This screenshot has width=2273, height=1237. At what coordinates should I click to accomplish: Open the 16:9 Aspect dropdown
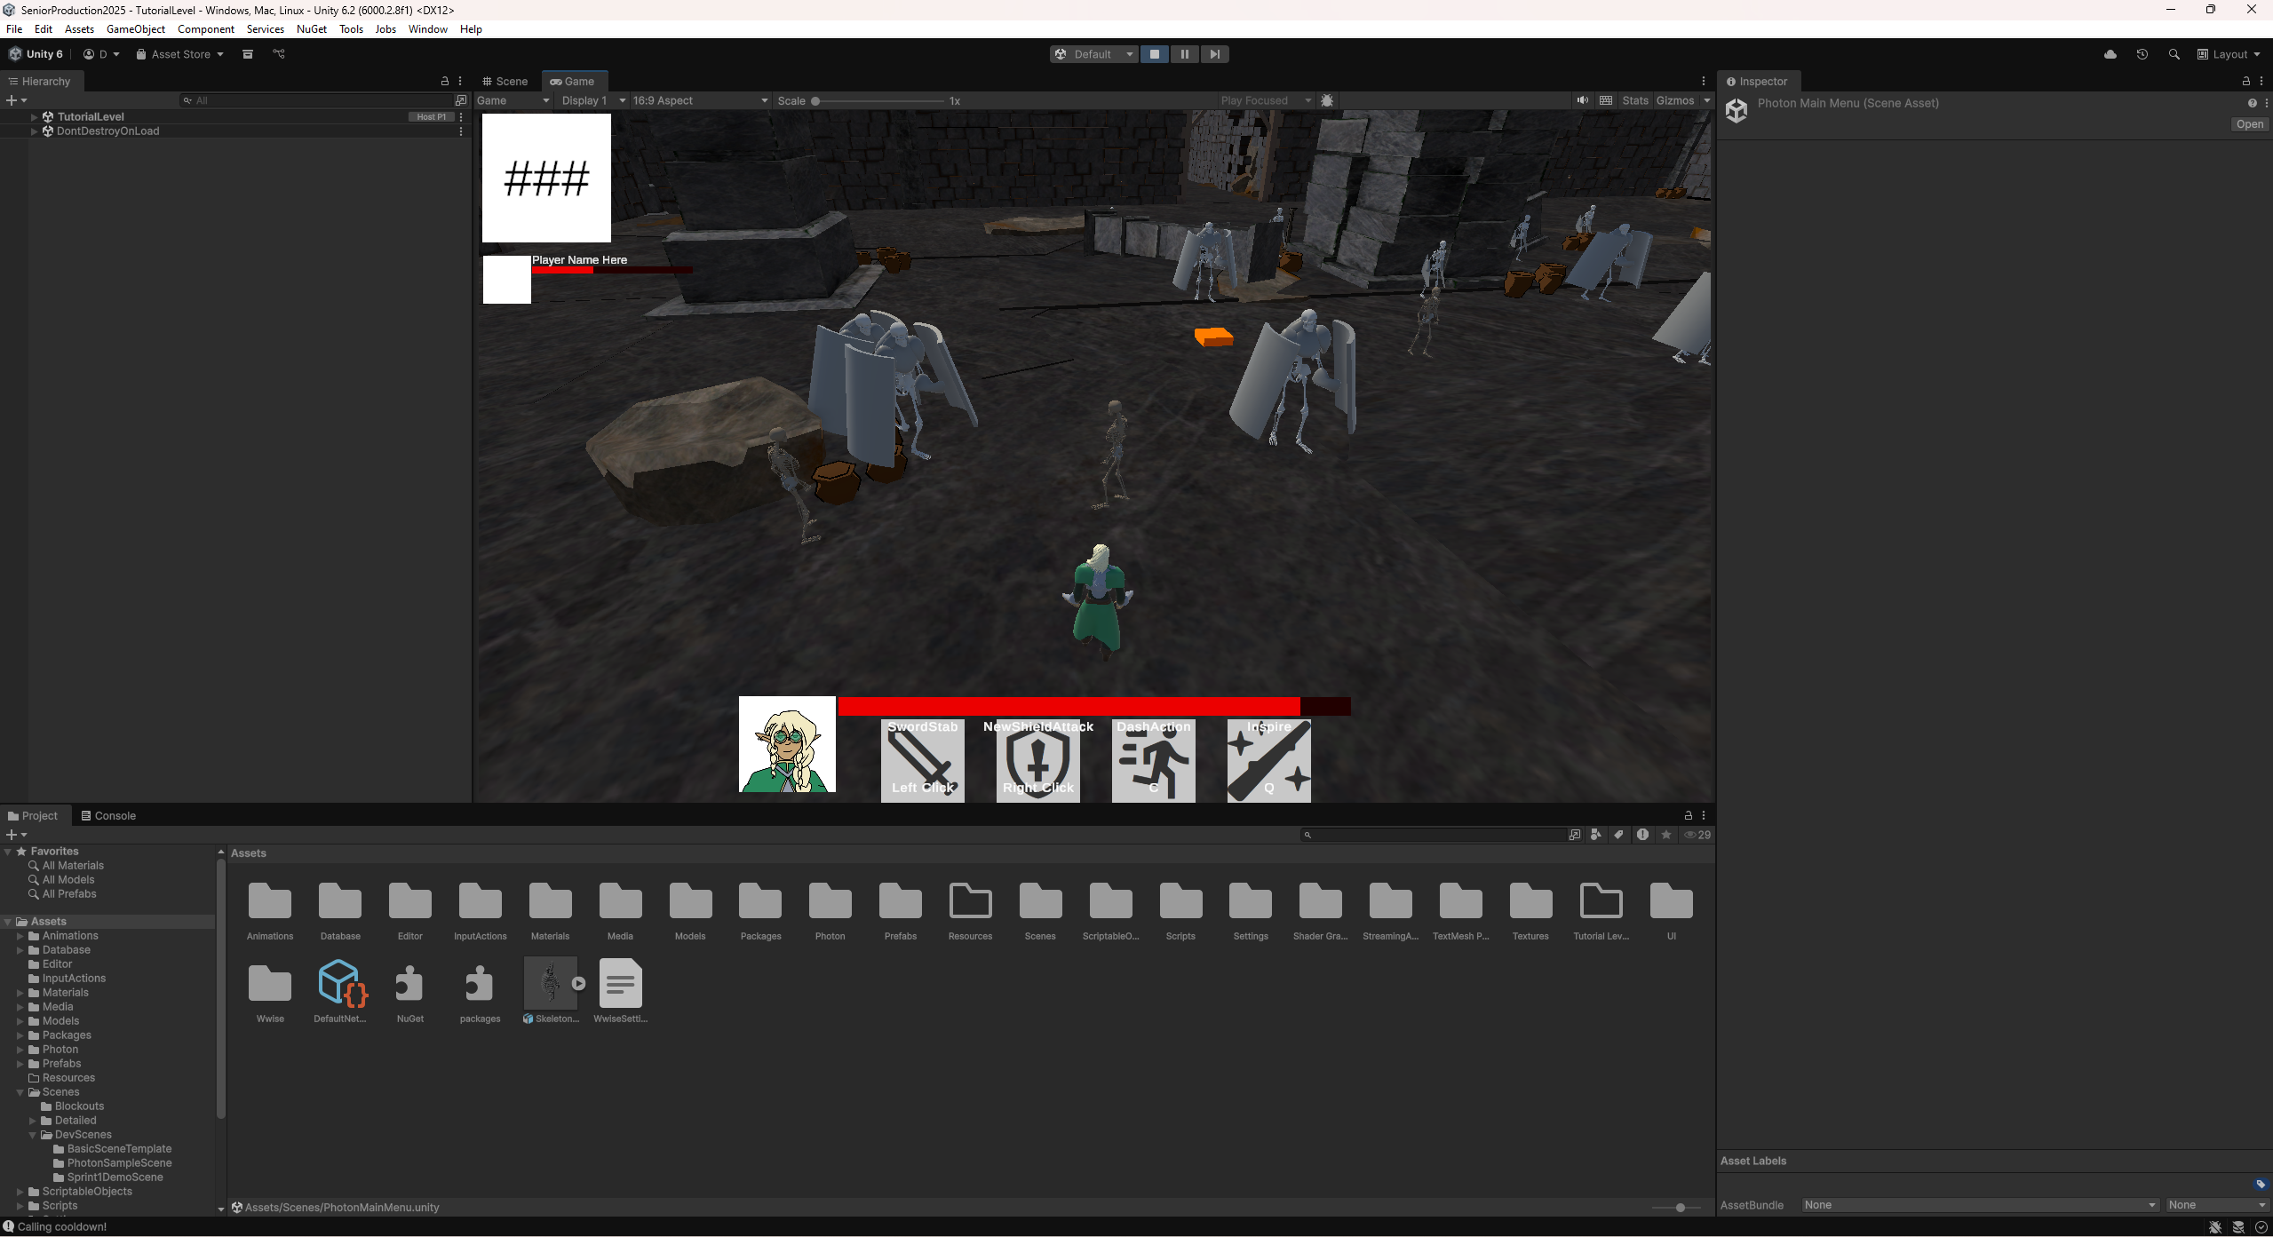pos(699,100)
